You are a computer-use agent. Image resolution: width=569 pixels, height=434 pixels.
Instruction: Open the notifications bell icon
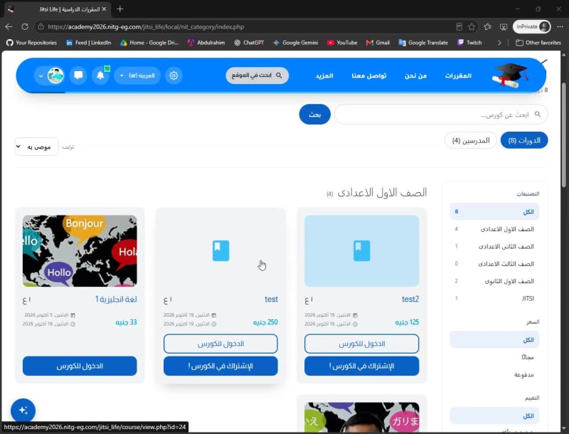(100, 75)
